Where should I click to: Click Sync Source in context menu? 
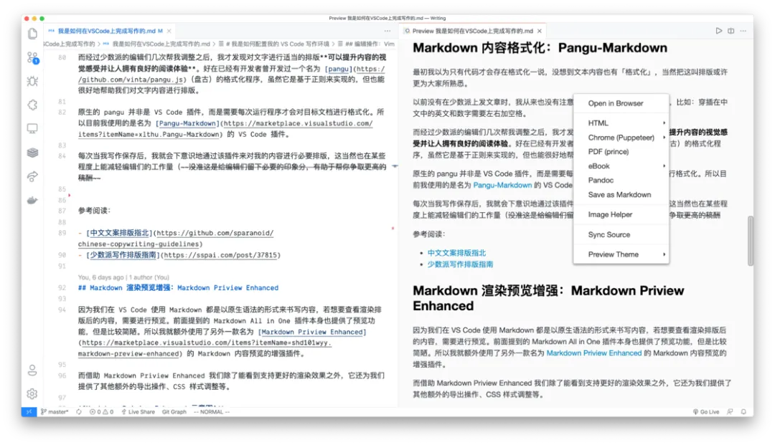click(621, 234)
